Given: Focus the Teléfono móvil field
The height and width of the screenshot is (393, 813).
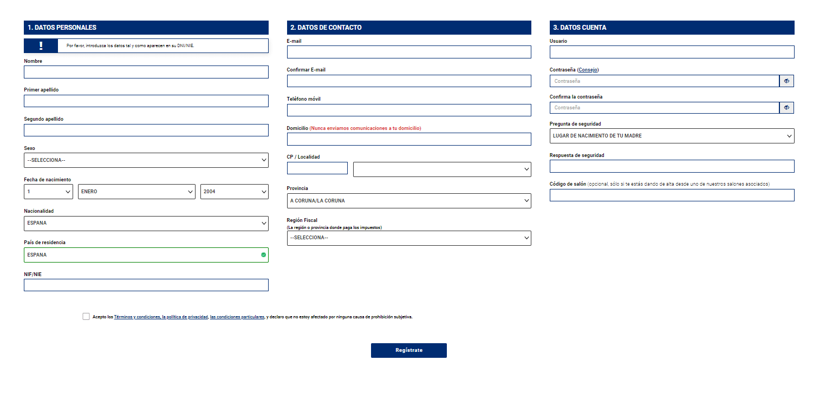Looking at the screenshot, I should point(409,110).
